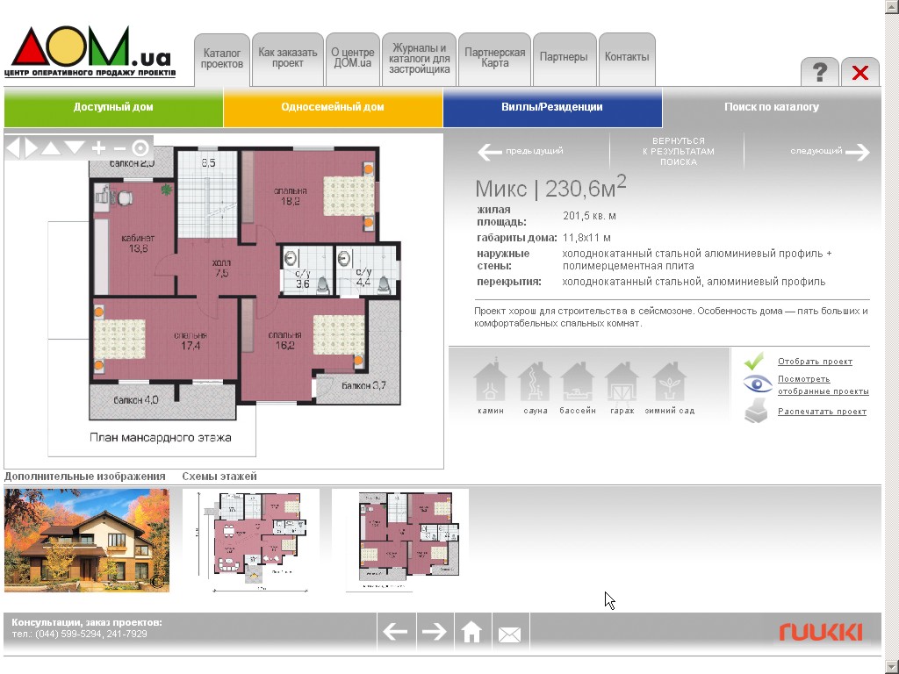Image resolution: width=899 pixels, height=674 pixels.
Task: Open the house exterior photo thumbnail
Action: click(x=87, y=540)
